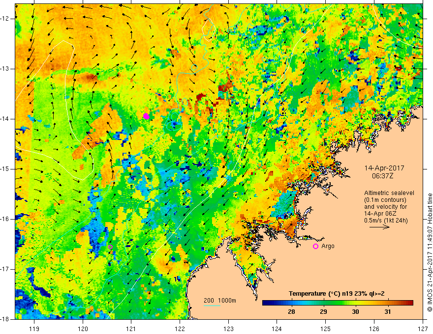Click the colorbar label '31'
The width and height of the screenshot is (433, 334).
(388, 312)
